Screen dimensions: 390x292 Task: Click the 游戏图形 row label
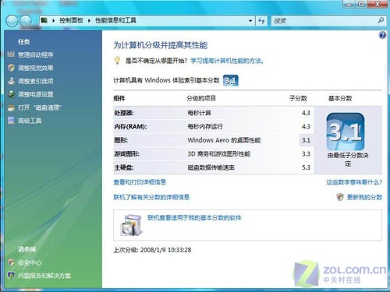pyautogui.click(x=127, y=154)
